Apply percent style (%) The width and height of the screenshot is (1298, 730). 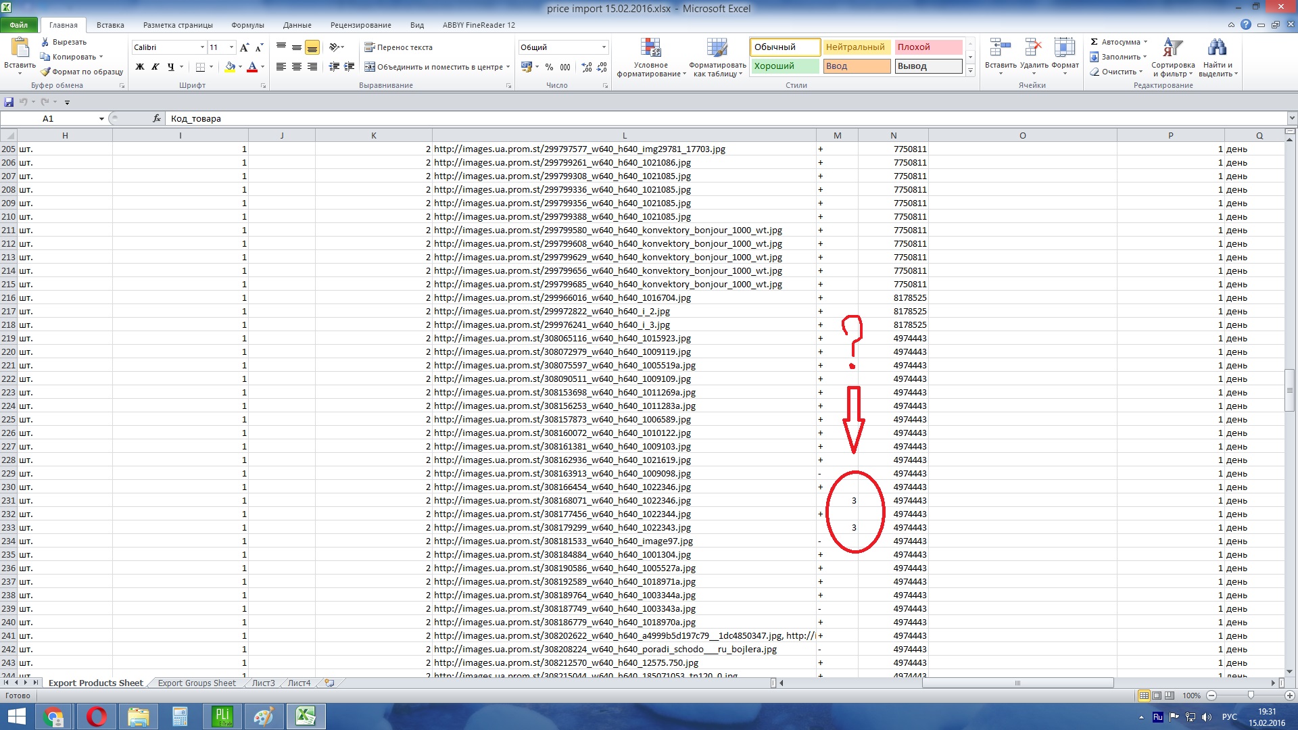click(549, 67)
